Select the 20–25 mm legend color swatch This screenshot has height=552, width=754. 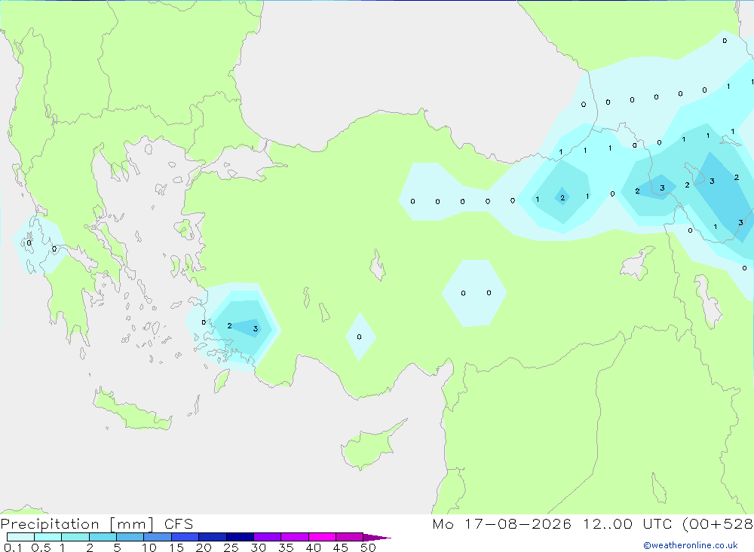pyautogui.click(x=213, y=537)
